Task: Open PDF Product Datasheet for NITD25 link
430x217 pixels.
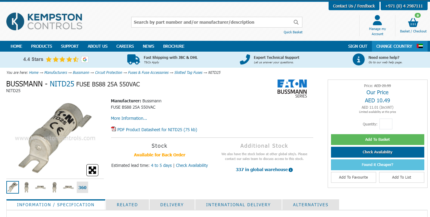Action: point(157,130)
